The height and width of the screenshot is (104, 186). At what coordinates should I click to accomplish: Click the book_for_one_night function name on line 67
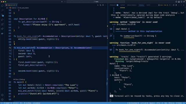27,36
